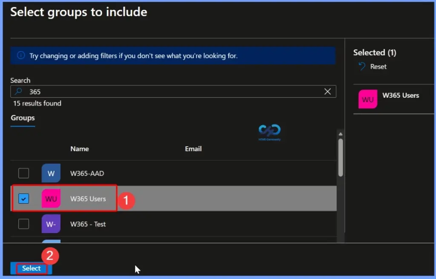Click the groups list scrollbar thumb
The width and height of the screenshot is (436, 279).
pyautogui.click(x=341, y=157)
